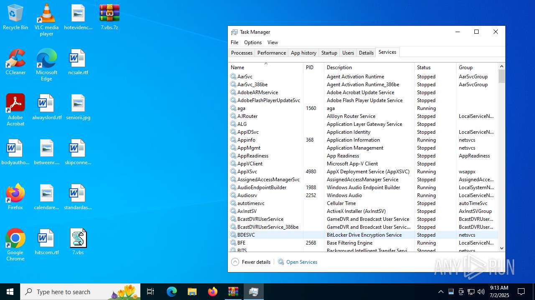535x300 pixels.
Task: Open network status tray icon
Action: pos(471,292)
